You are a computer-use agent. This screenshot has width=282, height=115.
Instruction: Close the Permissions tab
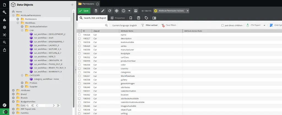pyautogui.click(x=97, y=4)
